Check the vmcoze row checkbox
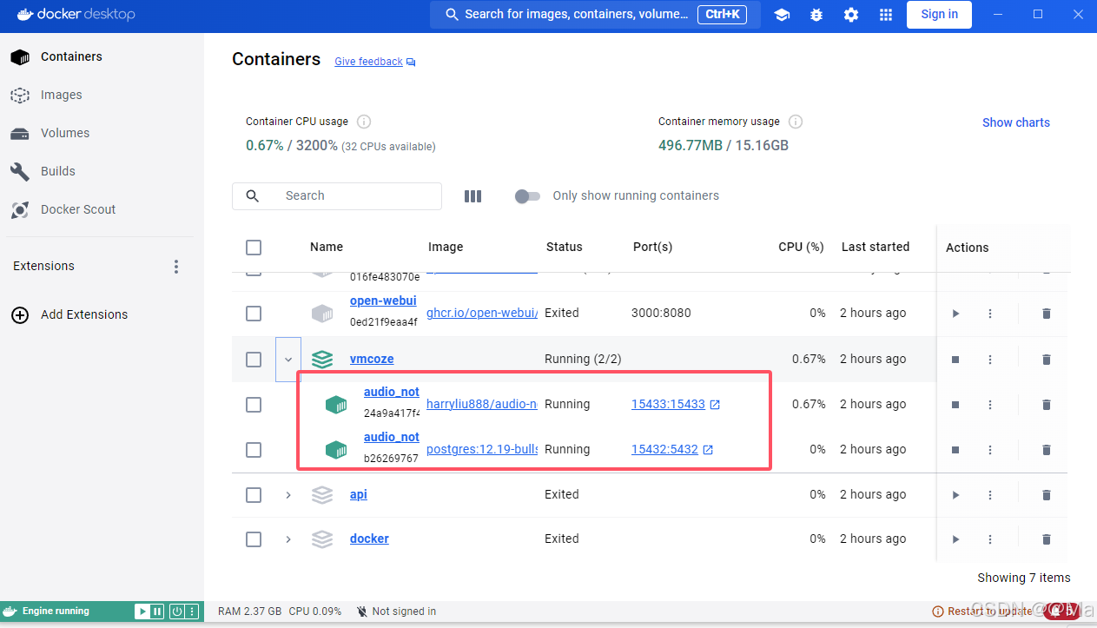Viewport: 1097px width, 628px height. (x=254, y=360)
